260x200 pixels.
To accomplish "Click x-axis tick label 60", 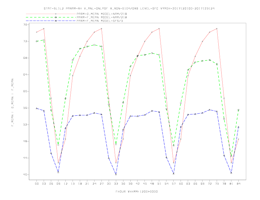I will tap(181, 184).
